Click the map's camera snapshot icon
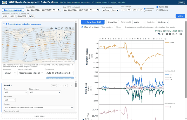This screenshot has height=120, width=187. click(51, 29)
